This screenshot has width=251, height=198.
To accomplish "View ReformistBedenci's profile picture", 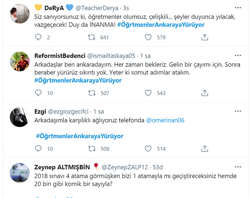I will tap(20, 62).
